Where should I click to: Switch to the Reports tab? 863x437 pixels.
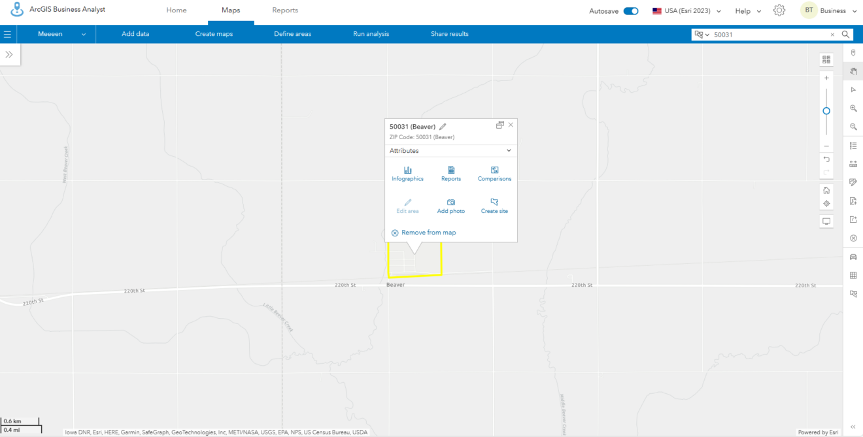coord(285,10)
